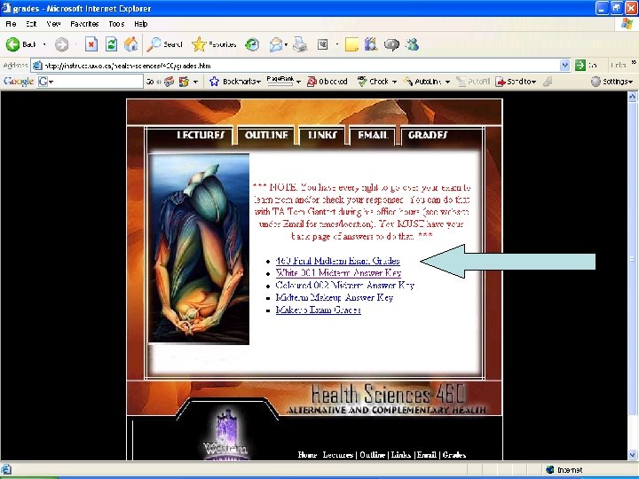Click the Google toolbar search field

[x=90, y=82]
